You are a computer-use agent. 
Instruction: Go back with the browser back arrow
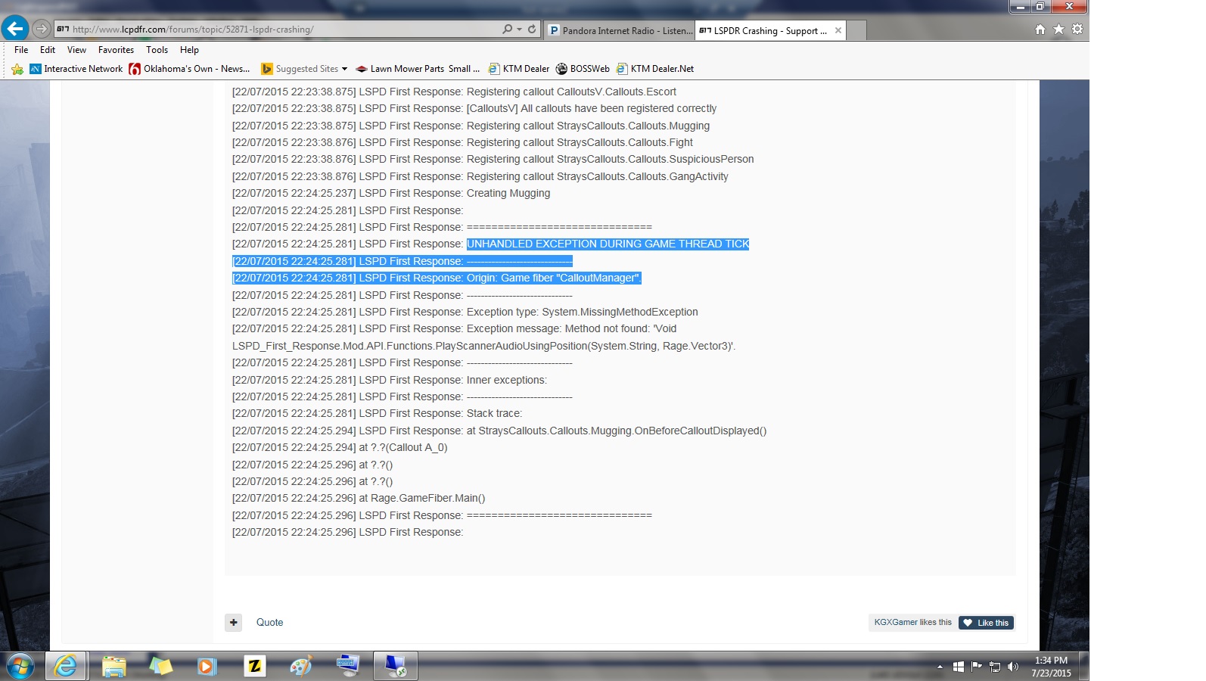coord(15,29)
